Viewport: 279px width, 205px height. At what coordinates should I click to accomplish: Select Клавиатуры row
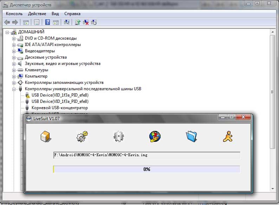pos(37,70)
